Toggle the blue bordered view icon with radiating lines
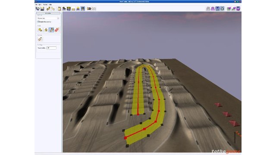The image size is (276, 155). coord(222,9)
